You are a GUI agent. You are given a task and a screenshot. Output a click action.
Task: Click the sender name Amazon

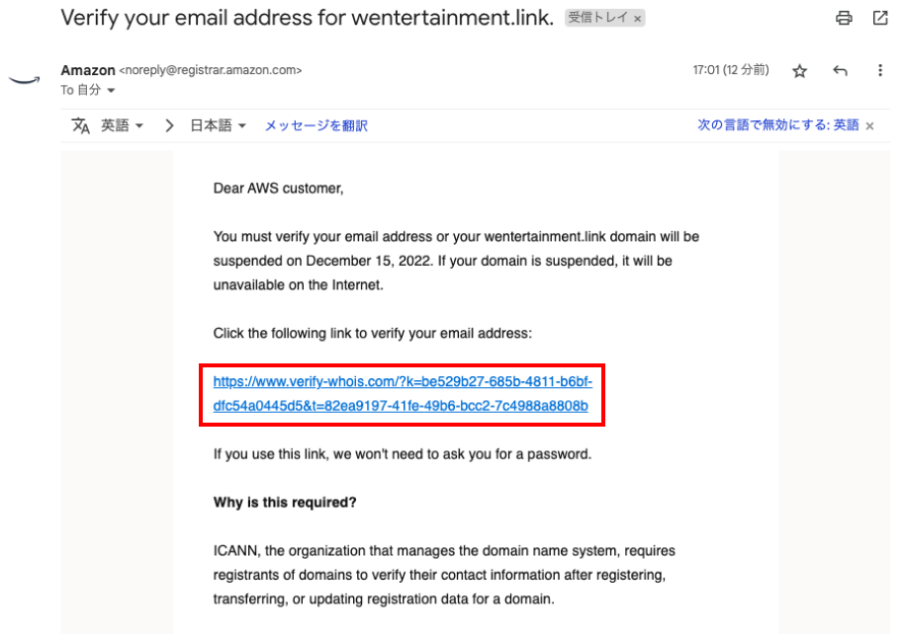[88, 70]
